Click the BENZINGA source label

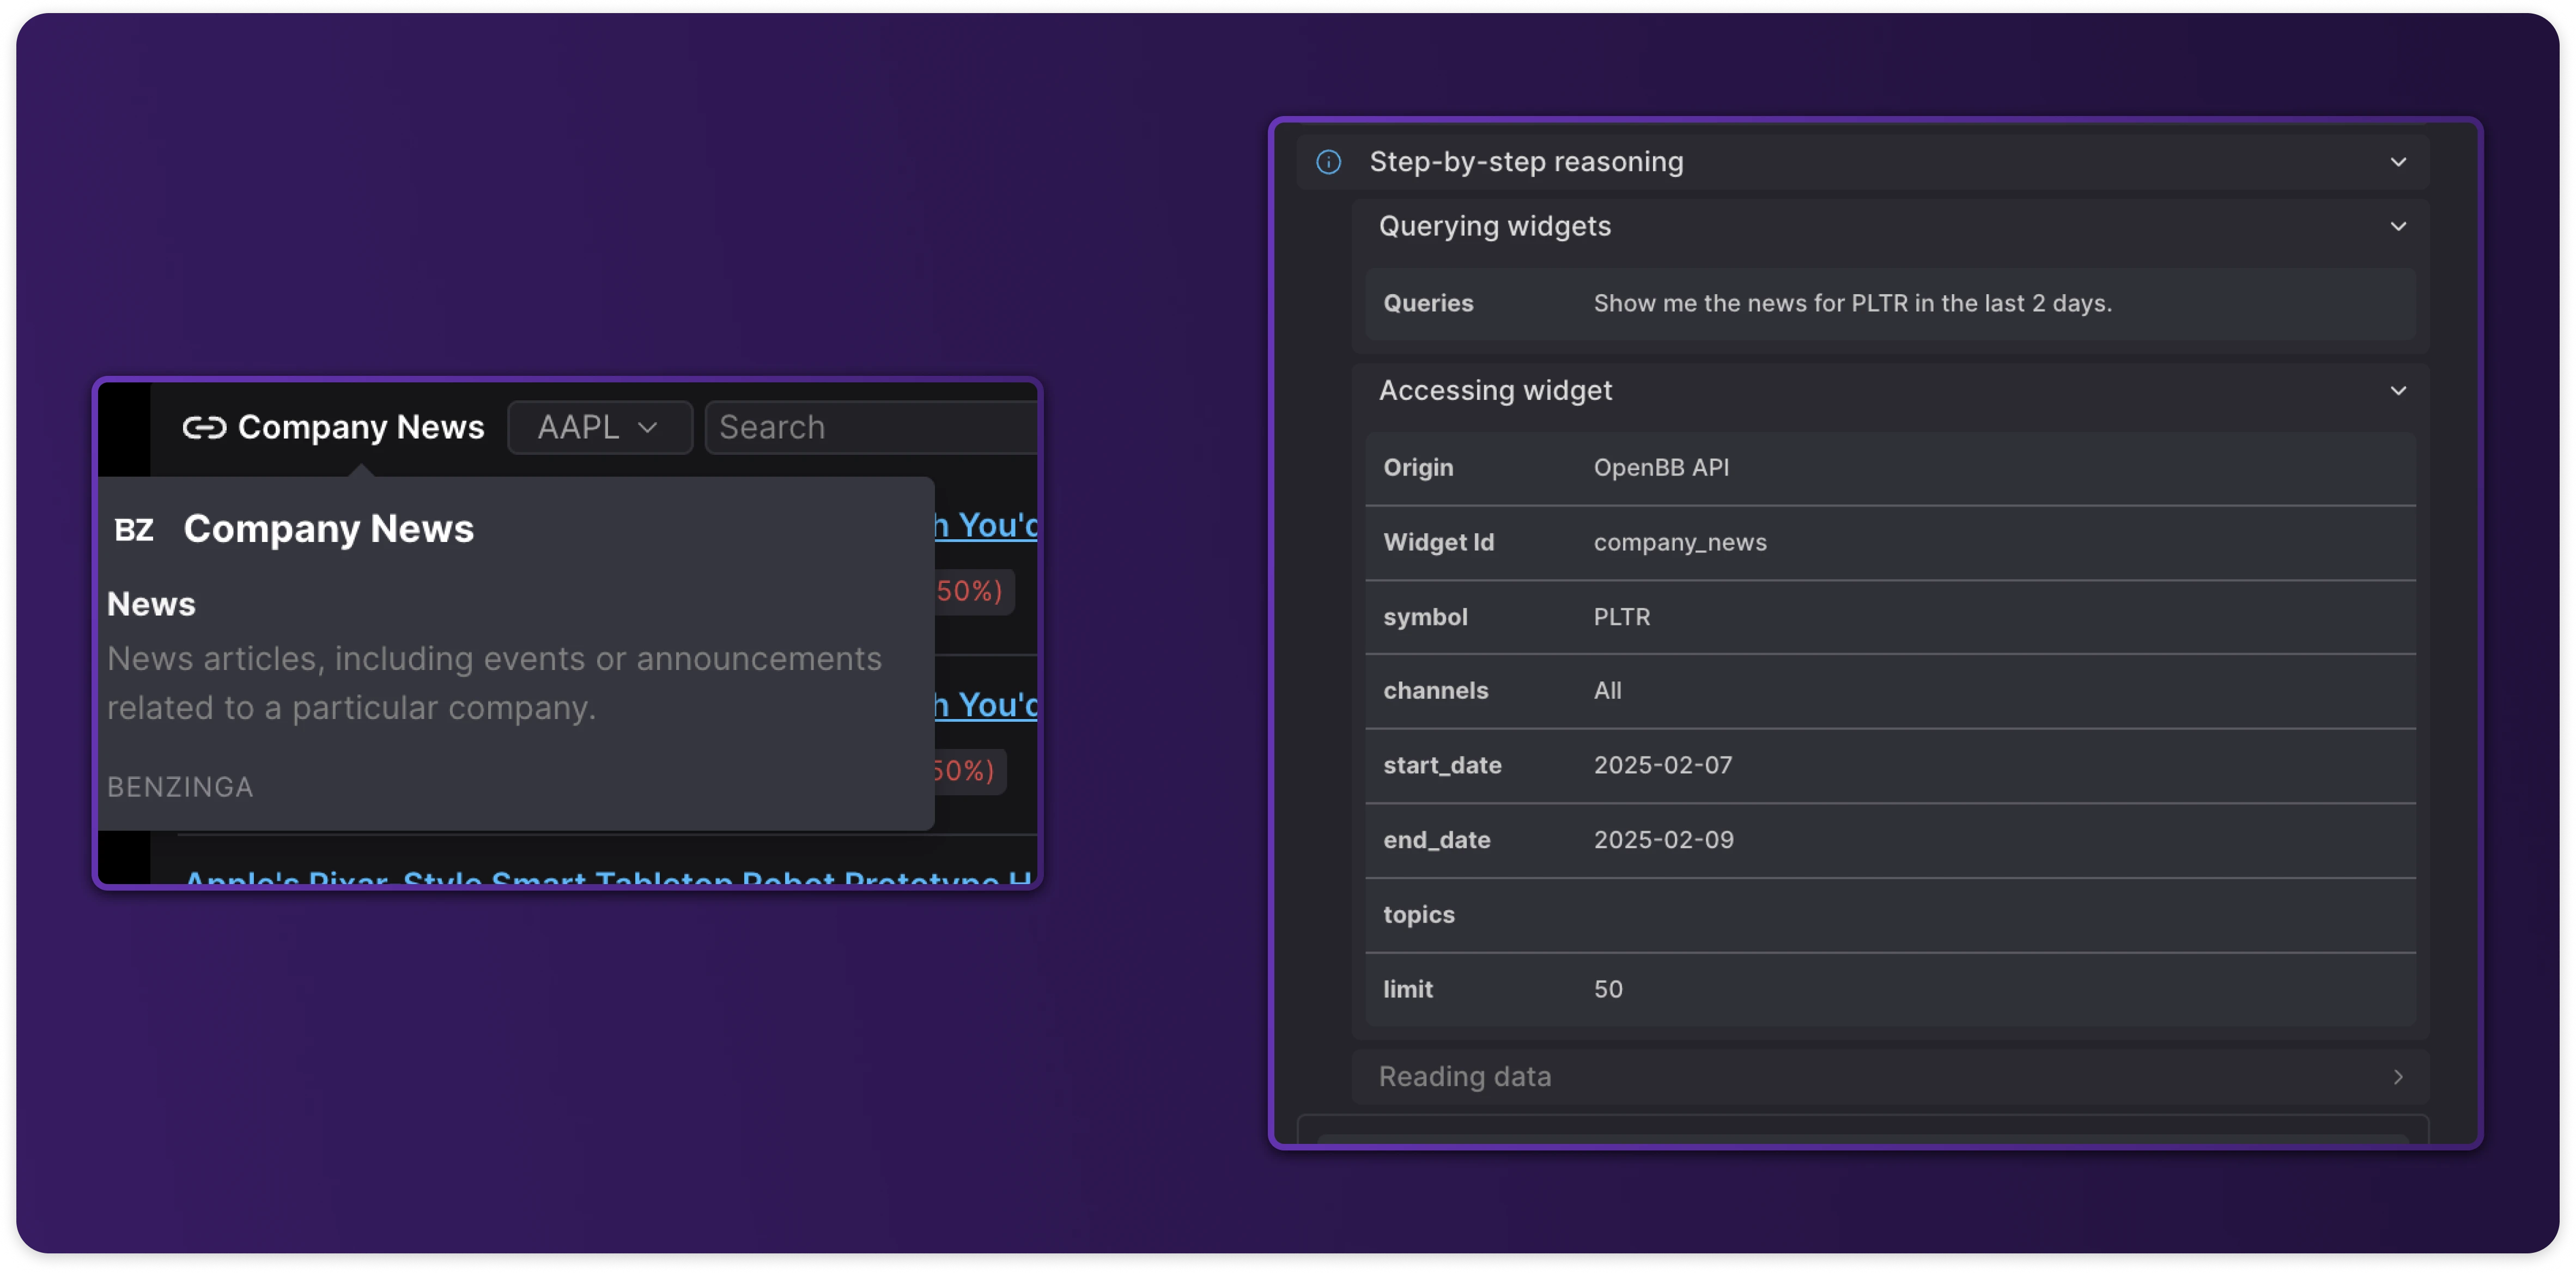[180, 788]
